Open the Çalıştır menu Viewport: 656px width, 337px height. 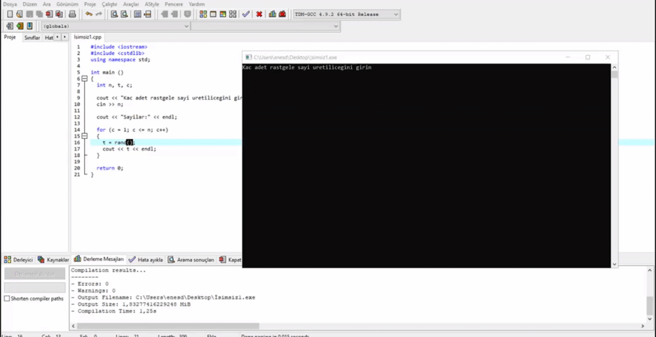[110, 4]
